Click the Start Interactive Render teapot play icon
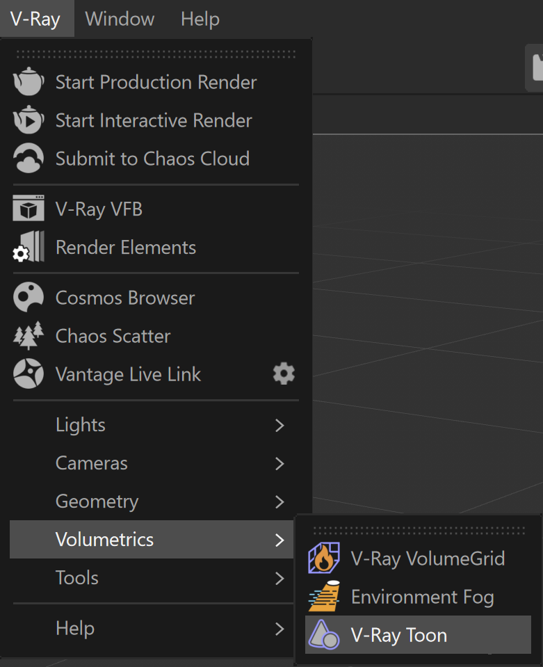The width and height of the screenshot is (543, 667). click(29, 120)
